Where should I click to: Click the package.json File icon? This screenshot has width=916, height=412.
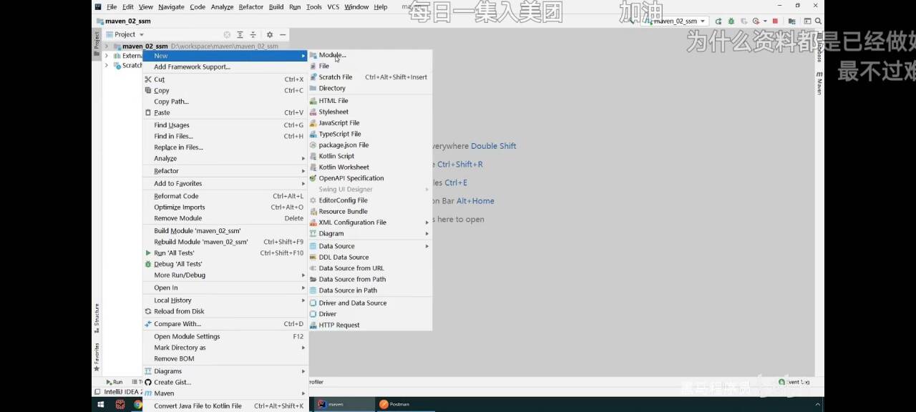point(313,145)
